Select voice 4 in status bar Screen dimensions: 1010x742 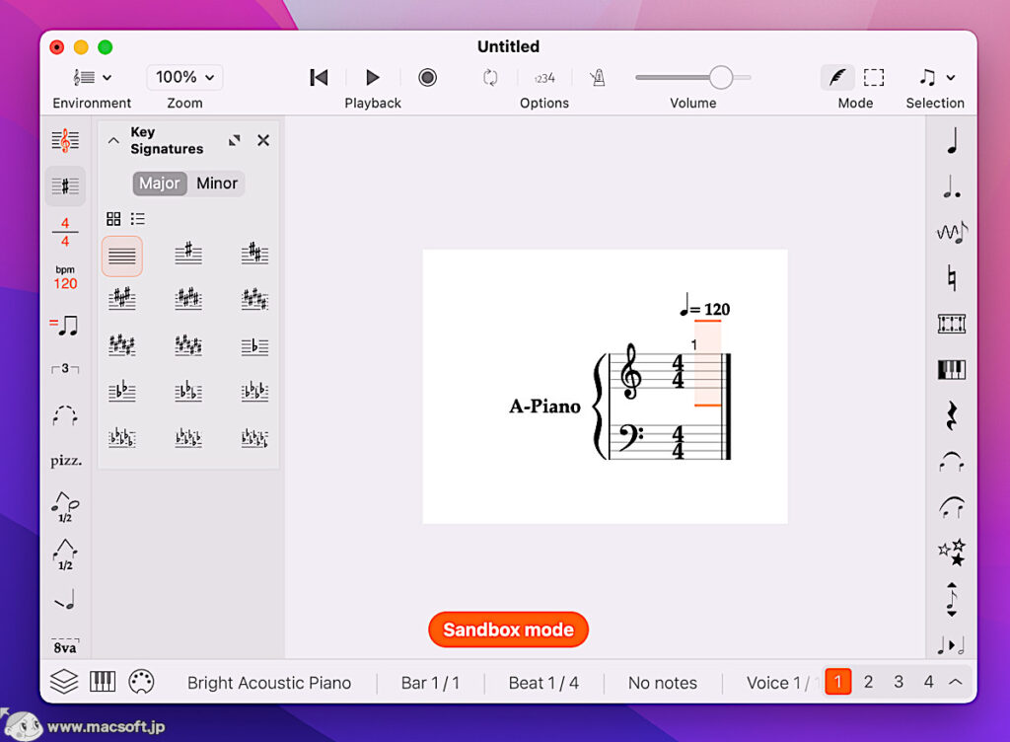pos(928,682)
